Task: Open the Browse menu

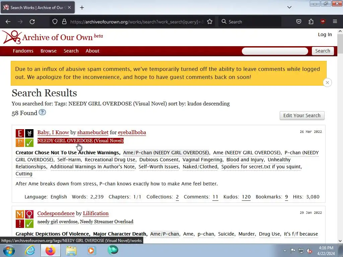Action: click(x=49, y=51)
